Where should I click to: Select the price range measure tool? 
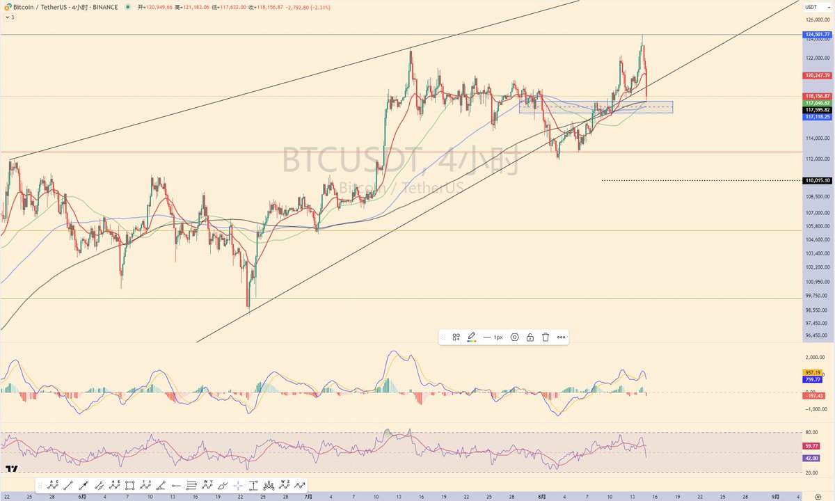253,486
